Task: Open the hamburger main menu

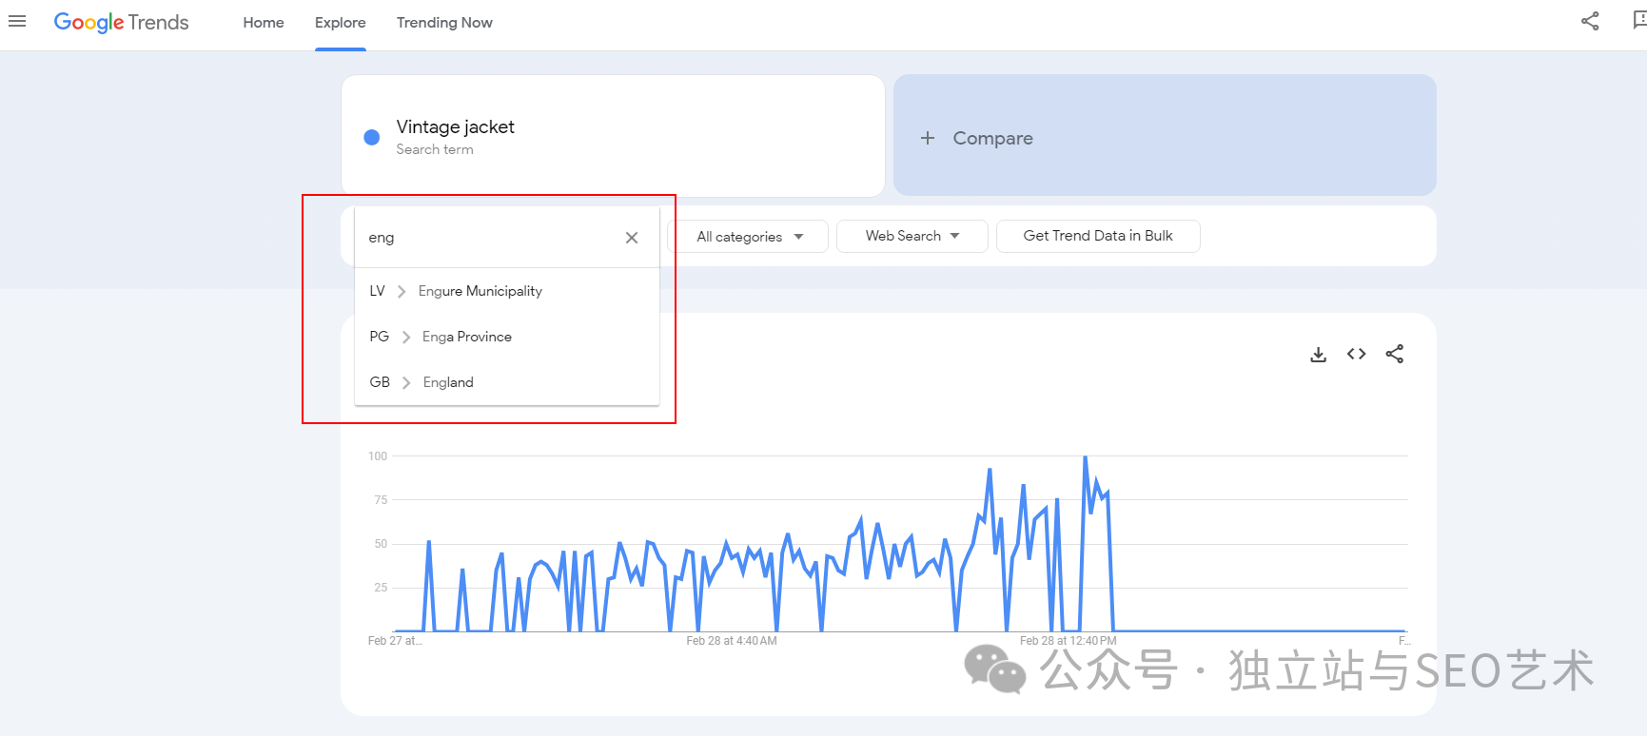Action: click(x=17, y=21)
